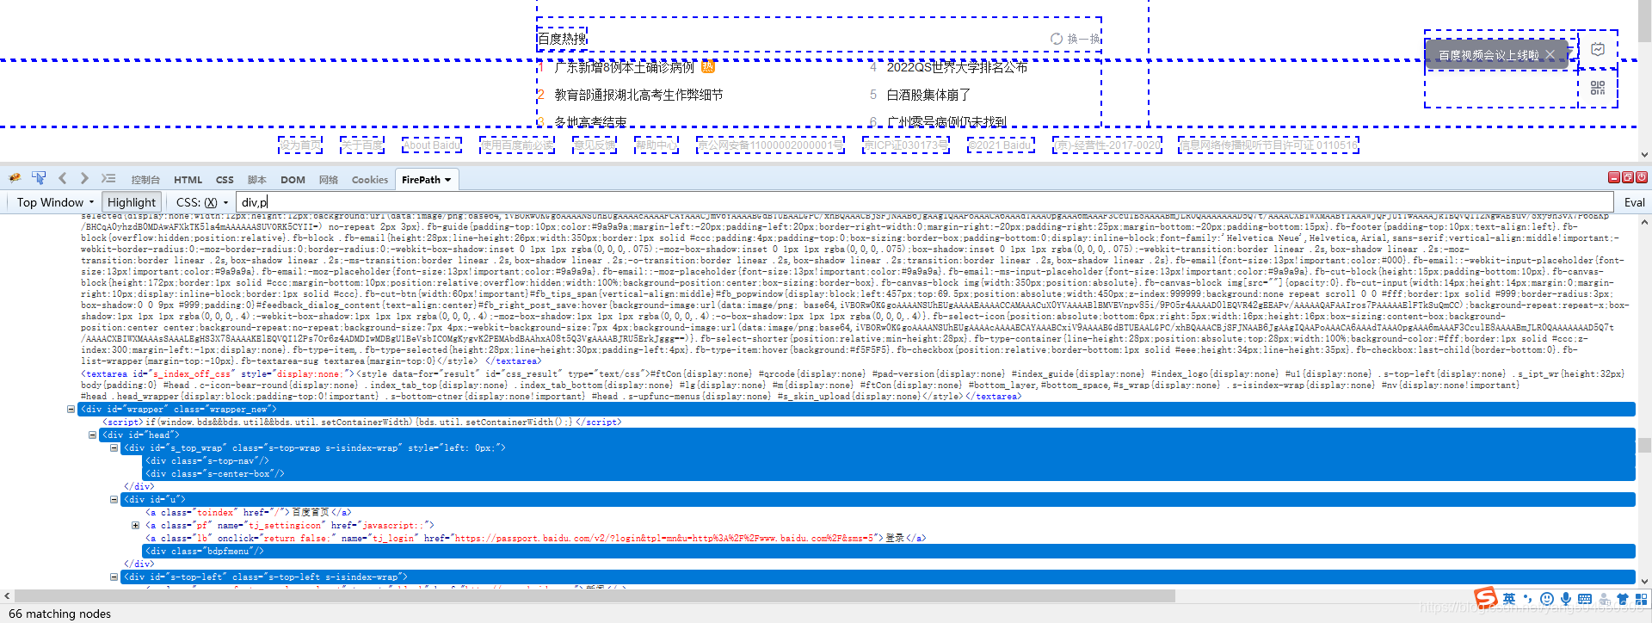Expand the a class="pf" node
The width and height of the screenshot is (1652, 623).
pos(136,525)
